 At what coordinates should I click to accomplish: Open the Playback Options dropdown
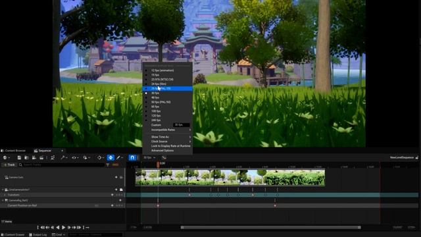pyautogui.click(x=86, y=158)
